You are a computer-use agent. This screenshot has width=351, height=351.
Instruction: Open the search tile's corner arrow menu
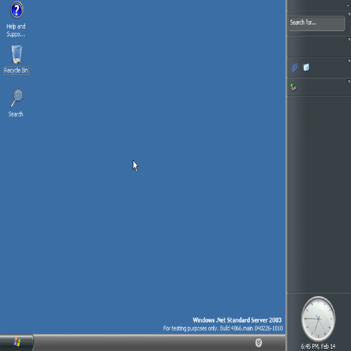348,14
